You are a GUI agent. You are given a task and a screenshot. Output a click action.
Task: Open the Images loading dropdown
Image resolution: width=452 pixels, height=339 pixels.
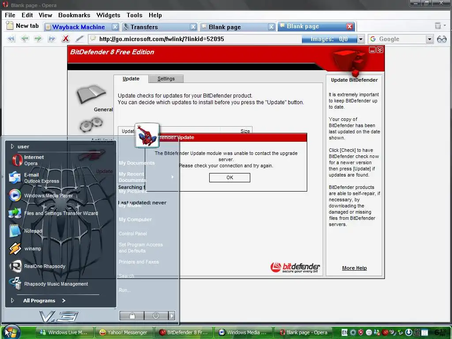(361, 39)
